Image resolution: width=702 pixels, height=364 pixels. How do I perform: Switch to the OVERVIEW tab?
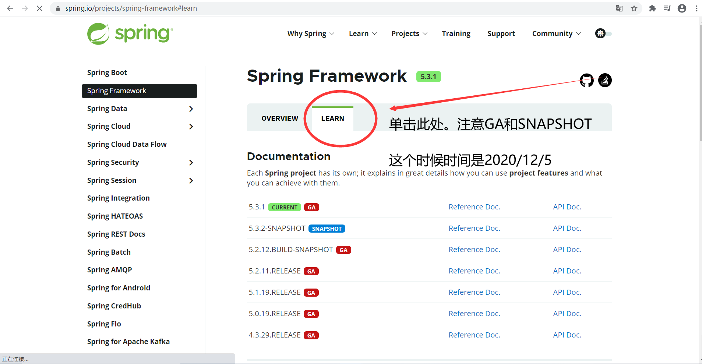click(280, 119)
